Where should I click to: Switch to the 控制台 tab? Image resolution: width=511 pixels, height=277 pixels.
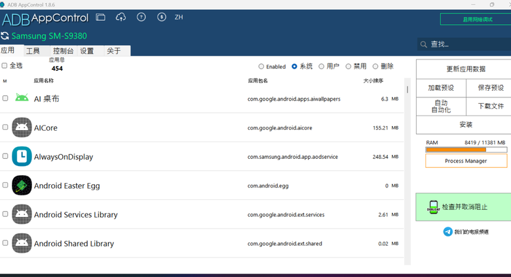64,51
